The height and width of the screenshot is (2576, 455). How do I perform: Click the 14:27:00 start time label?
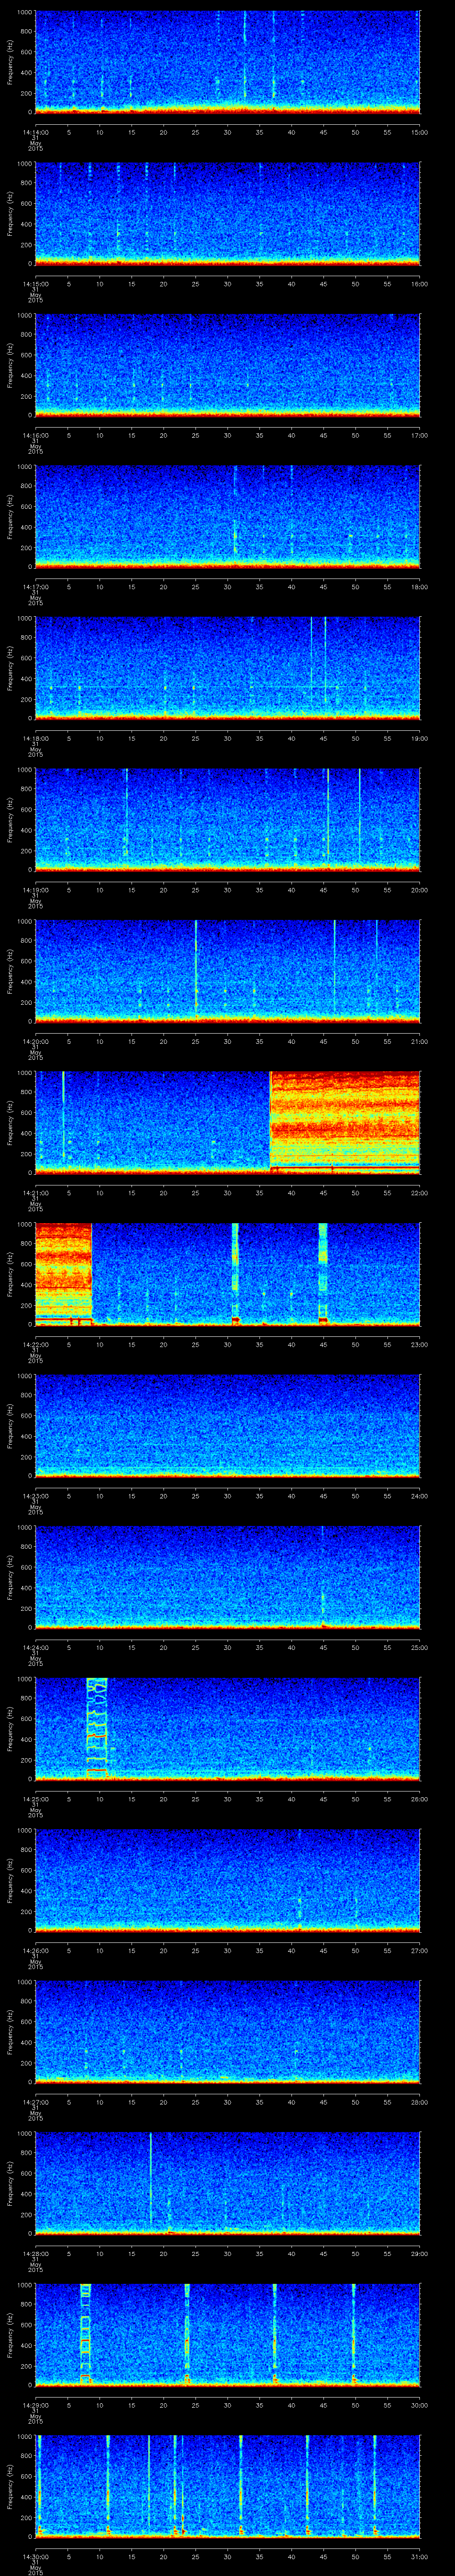[35, 2102]
